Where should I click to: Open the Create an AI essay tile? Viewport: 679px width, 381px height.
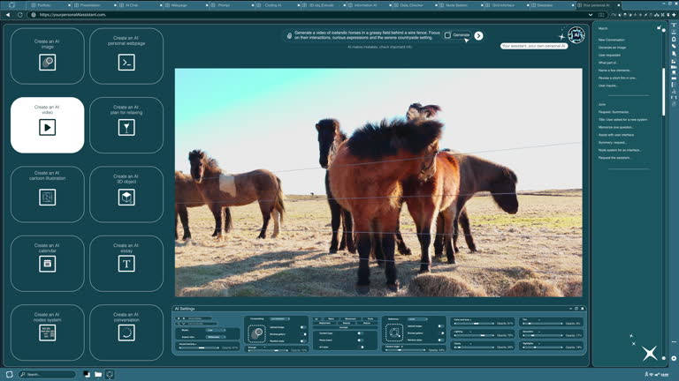[x=126, y=263]
